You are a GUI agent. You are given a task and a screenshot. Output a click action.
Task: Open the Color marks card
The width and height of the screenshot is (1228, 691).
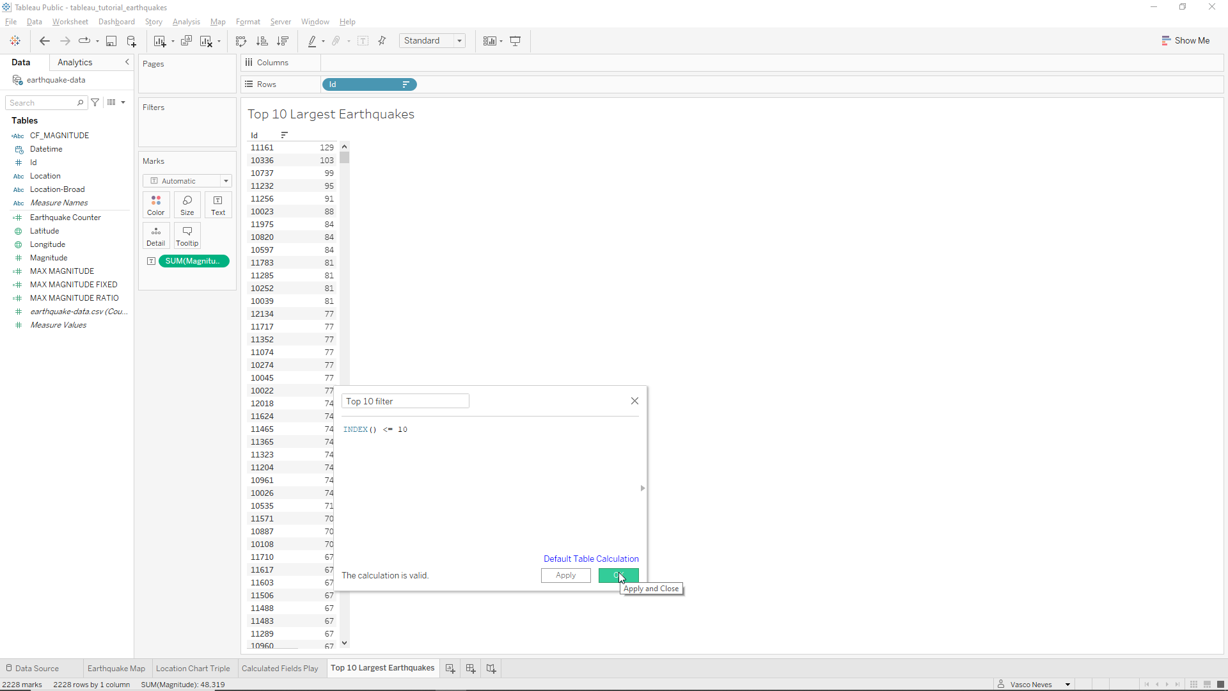pos(155,205)
